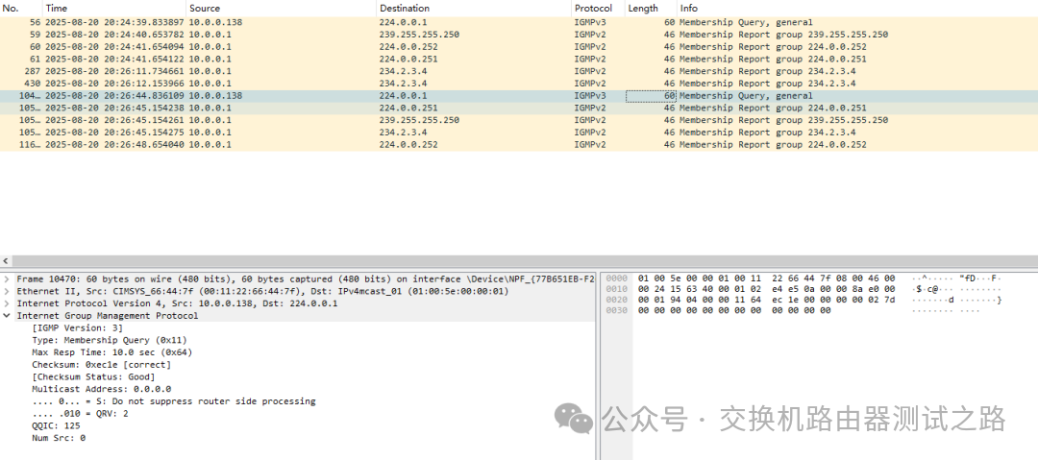Expand the Ethernet II details section
Screen dimensions: 1038x460
pyautogui.click(x=8, y=291)
